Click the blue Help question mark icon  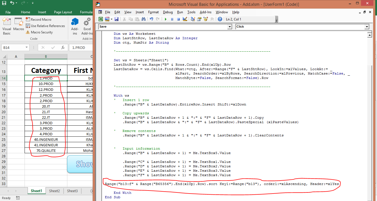tap(220, 19)
